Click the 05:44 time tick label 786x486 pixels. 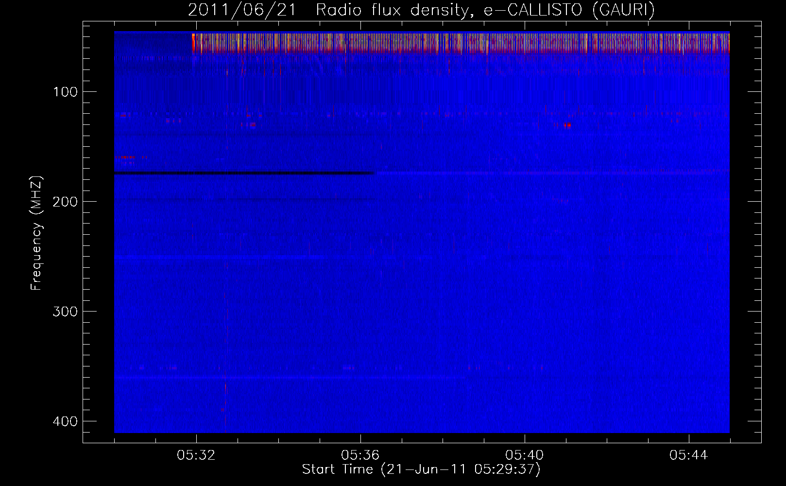pos(689,455)
